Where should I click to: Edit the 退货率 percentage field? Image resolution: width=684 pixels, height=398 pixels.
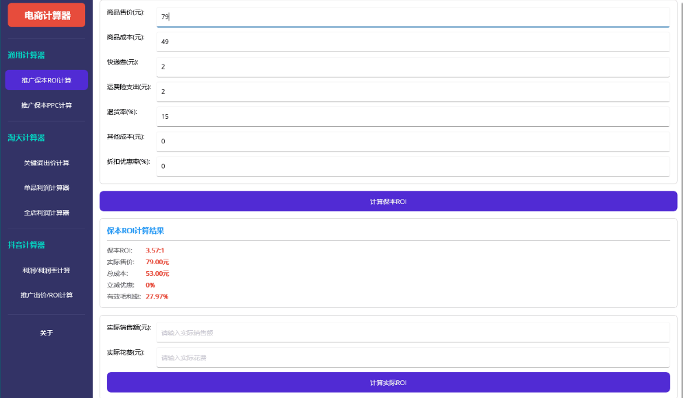[412, 117]
